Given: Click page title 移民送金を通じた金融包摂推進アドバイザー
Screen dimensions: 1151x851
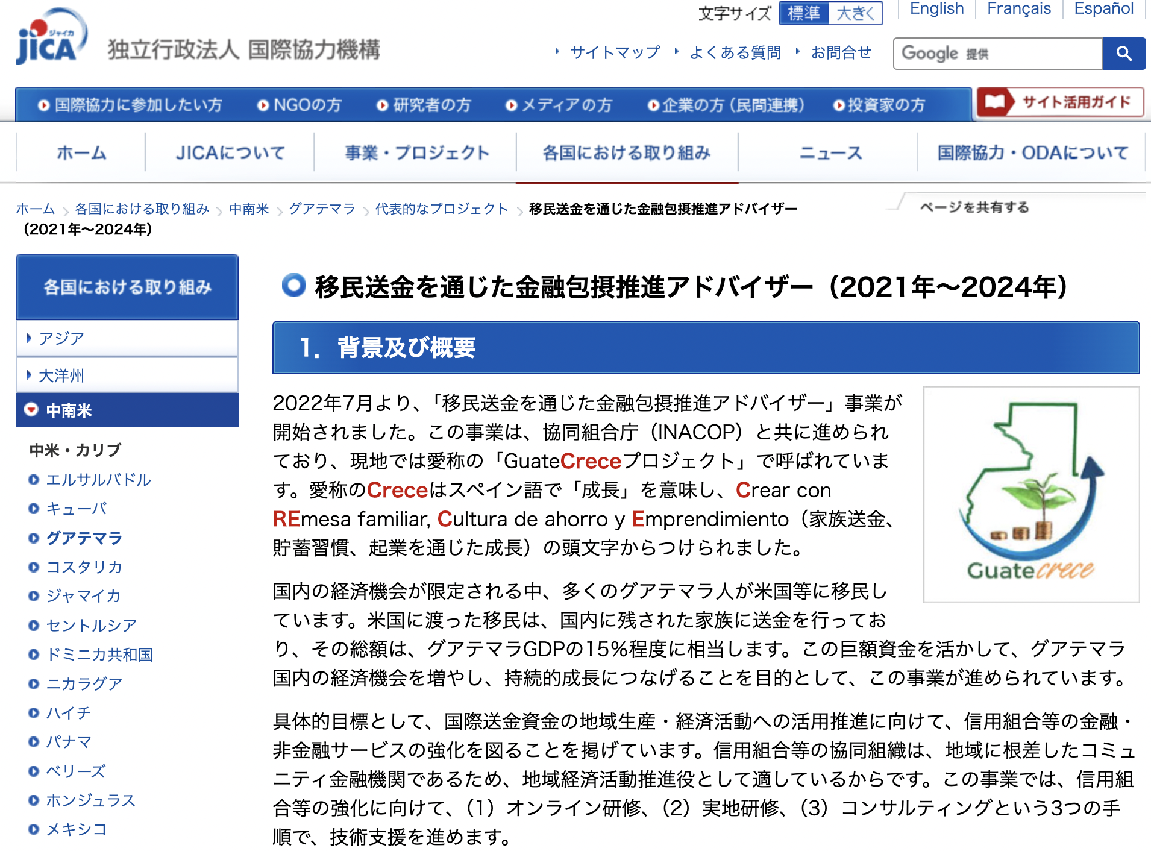Looking at the screenshot, I should [x=564, y=287].
